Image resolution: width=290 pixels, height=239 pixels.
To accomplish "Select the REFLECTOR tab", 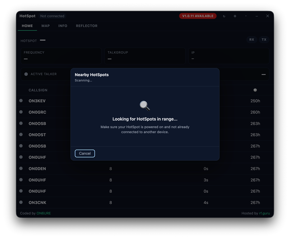I will click(87, 26).
